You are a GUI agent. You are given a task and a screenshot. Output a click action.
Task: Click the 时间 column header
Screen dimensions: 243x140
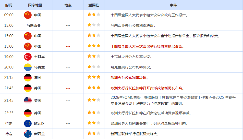click(x=9, y=5)
